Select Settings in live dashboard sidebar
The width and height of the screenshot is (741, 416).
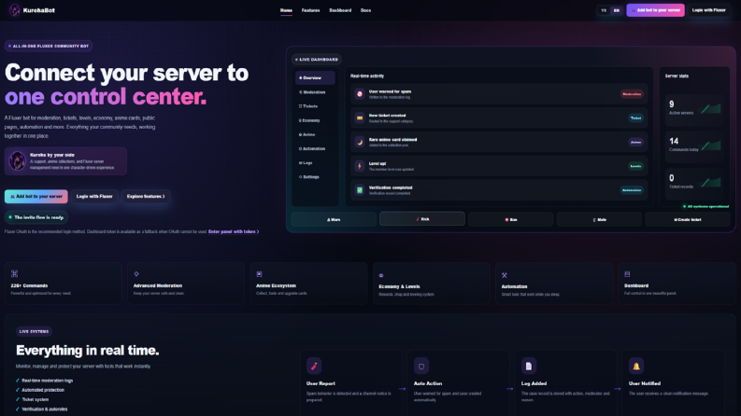315,177
